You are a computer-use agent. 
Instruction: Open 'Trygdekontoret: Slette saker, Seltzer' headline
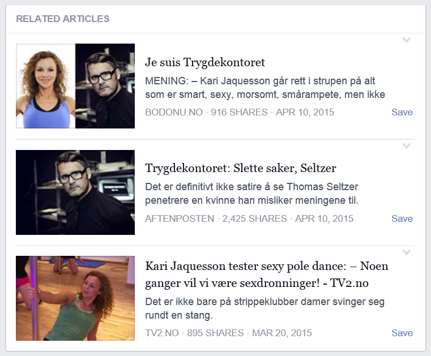pos(241,169)
